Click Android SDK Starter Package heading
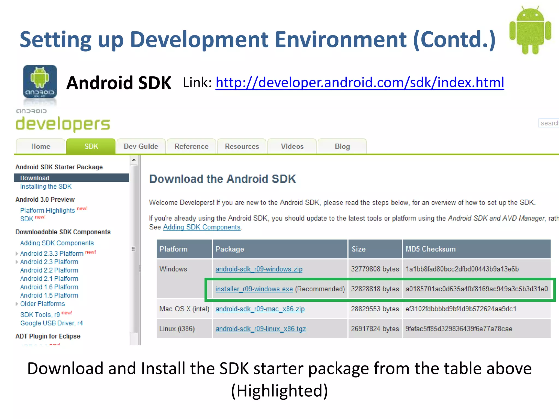This screenshot has width=559, height=419. (59, 167)
